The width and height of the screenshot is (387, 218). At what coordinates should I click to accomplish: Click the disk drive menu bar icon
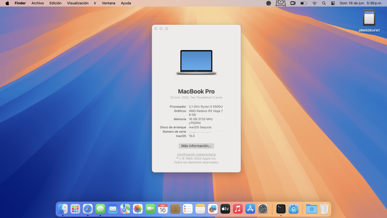pyautogui.click(x=281, y=3)
